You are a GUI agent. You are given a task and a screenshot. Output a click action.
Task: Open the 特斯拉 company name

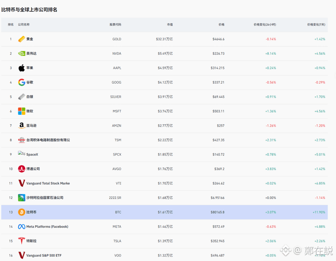click(x=31, y=241)
